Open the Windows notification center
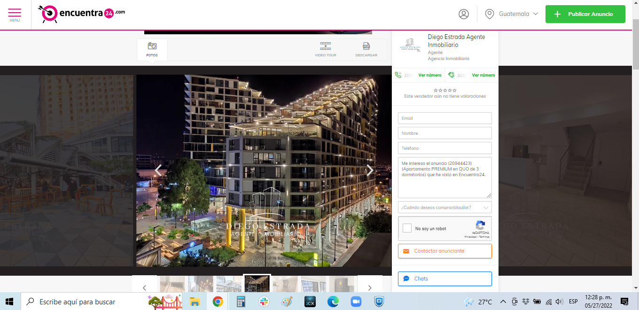Viewport: 639px width, 310px height. [624, 302]
